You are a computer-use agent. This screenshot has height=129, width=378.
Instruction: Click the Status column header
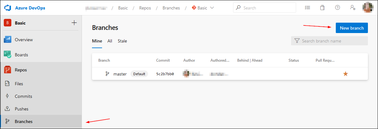[294, 60]
